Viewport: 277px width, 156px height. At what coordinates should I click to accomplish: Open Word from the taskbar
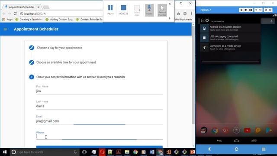(x=152, y=152)
